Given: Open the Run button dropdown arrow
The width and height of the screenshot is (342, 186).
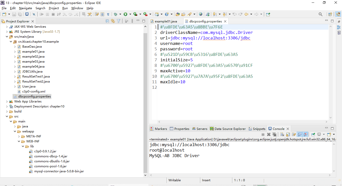Looking at the screenshot, I should [130, 14].
